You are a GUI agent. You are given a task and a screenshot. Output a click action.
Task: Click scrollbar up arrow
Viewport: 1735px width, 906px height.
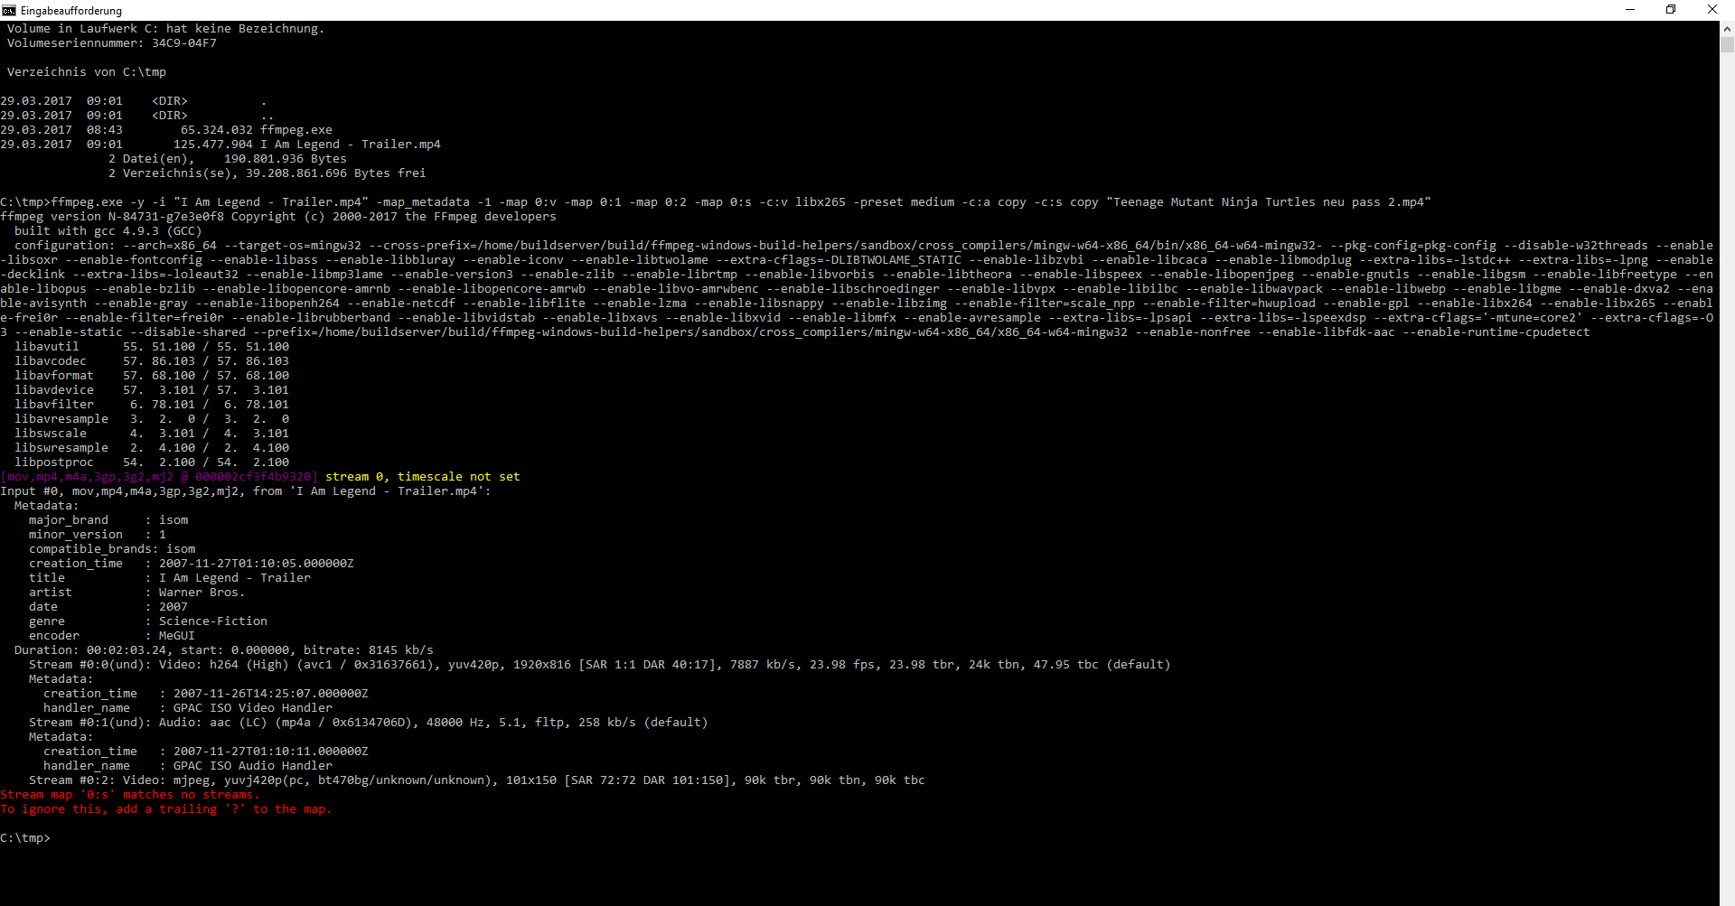tap(1727, 28)
